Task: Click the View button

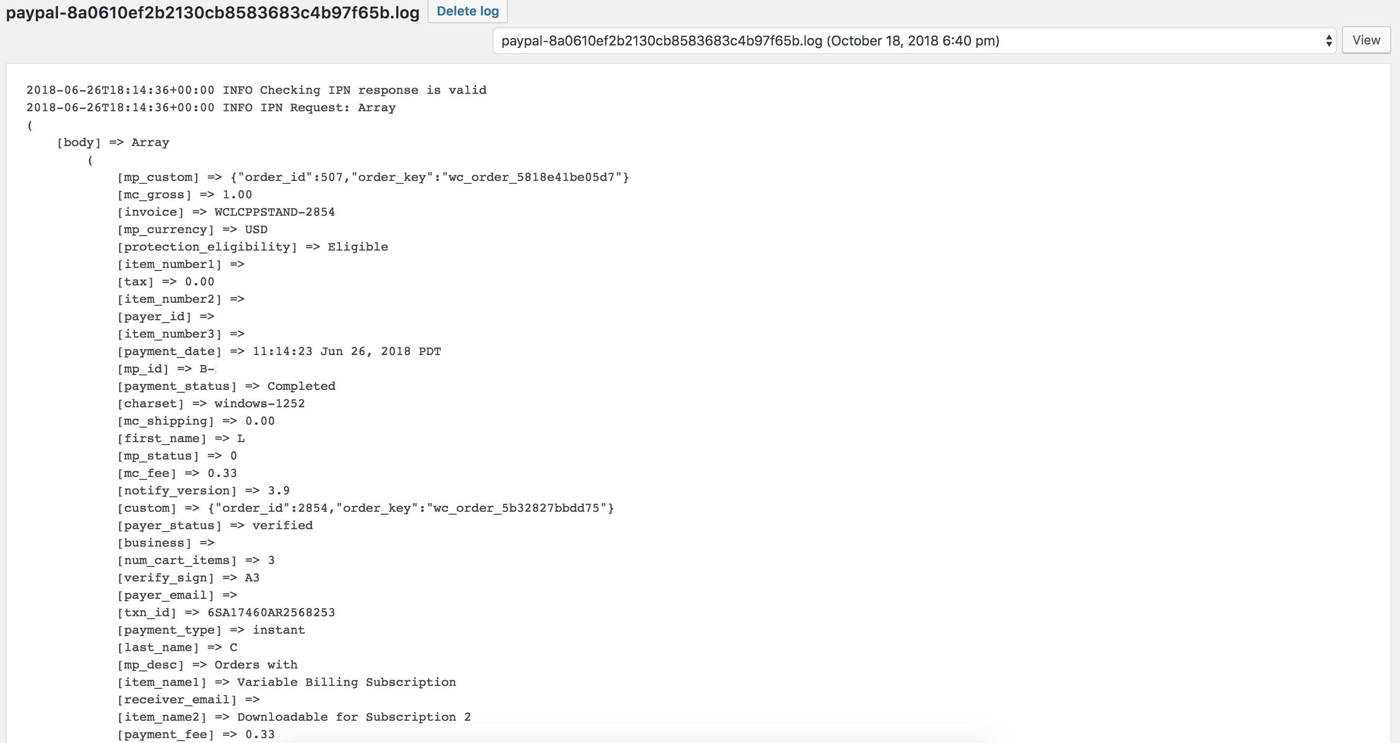Action: (1366, 40)
